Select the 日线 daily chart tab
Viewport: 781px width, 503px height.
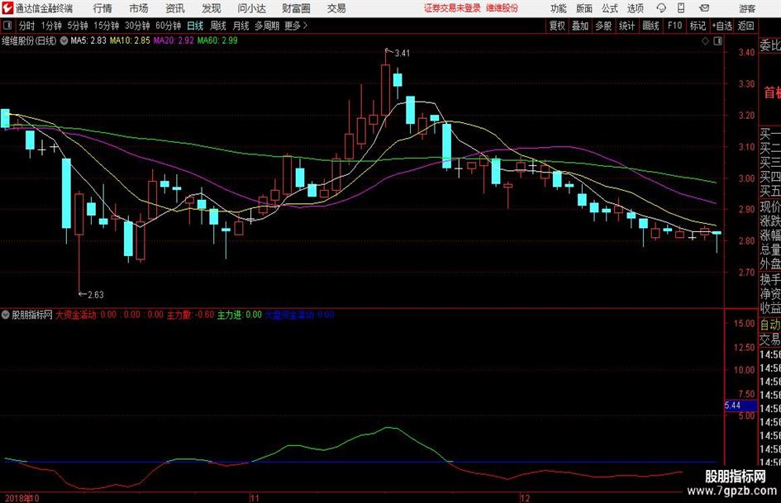point(195,26)
